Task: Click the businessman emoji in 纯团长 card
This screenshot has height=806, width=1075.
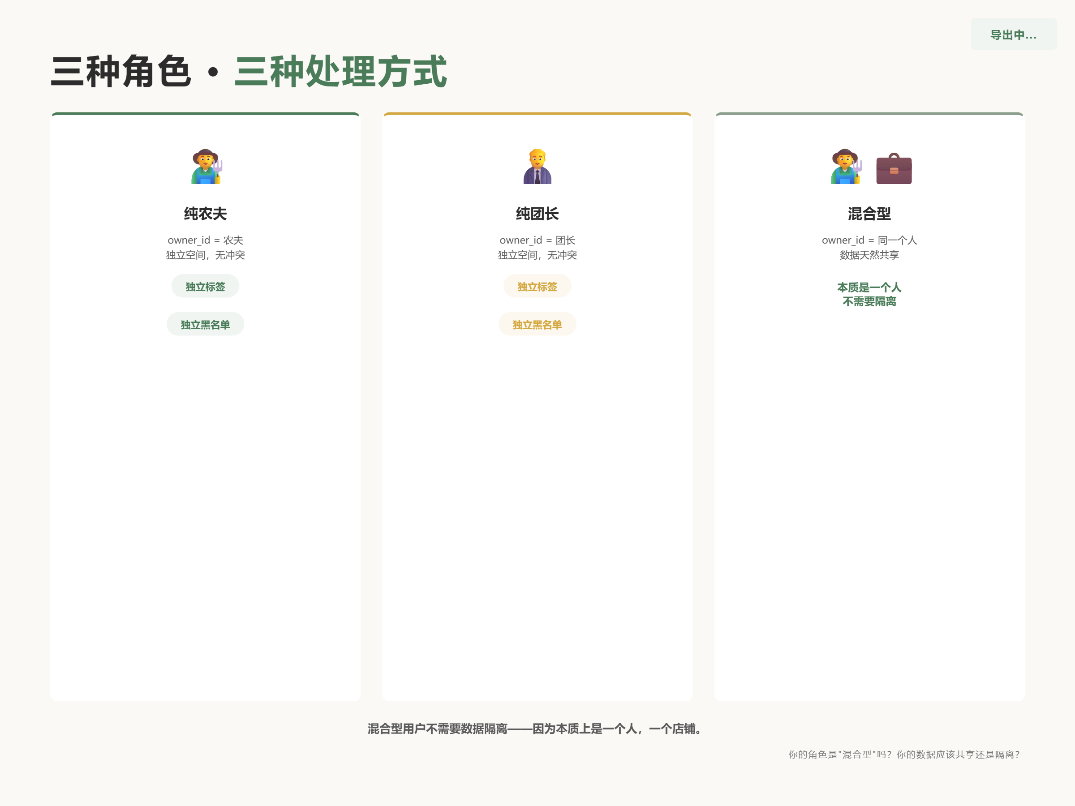Action: [537, 166]
